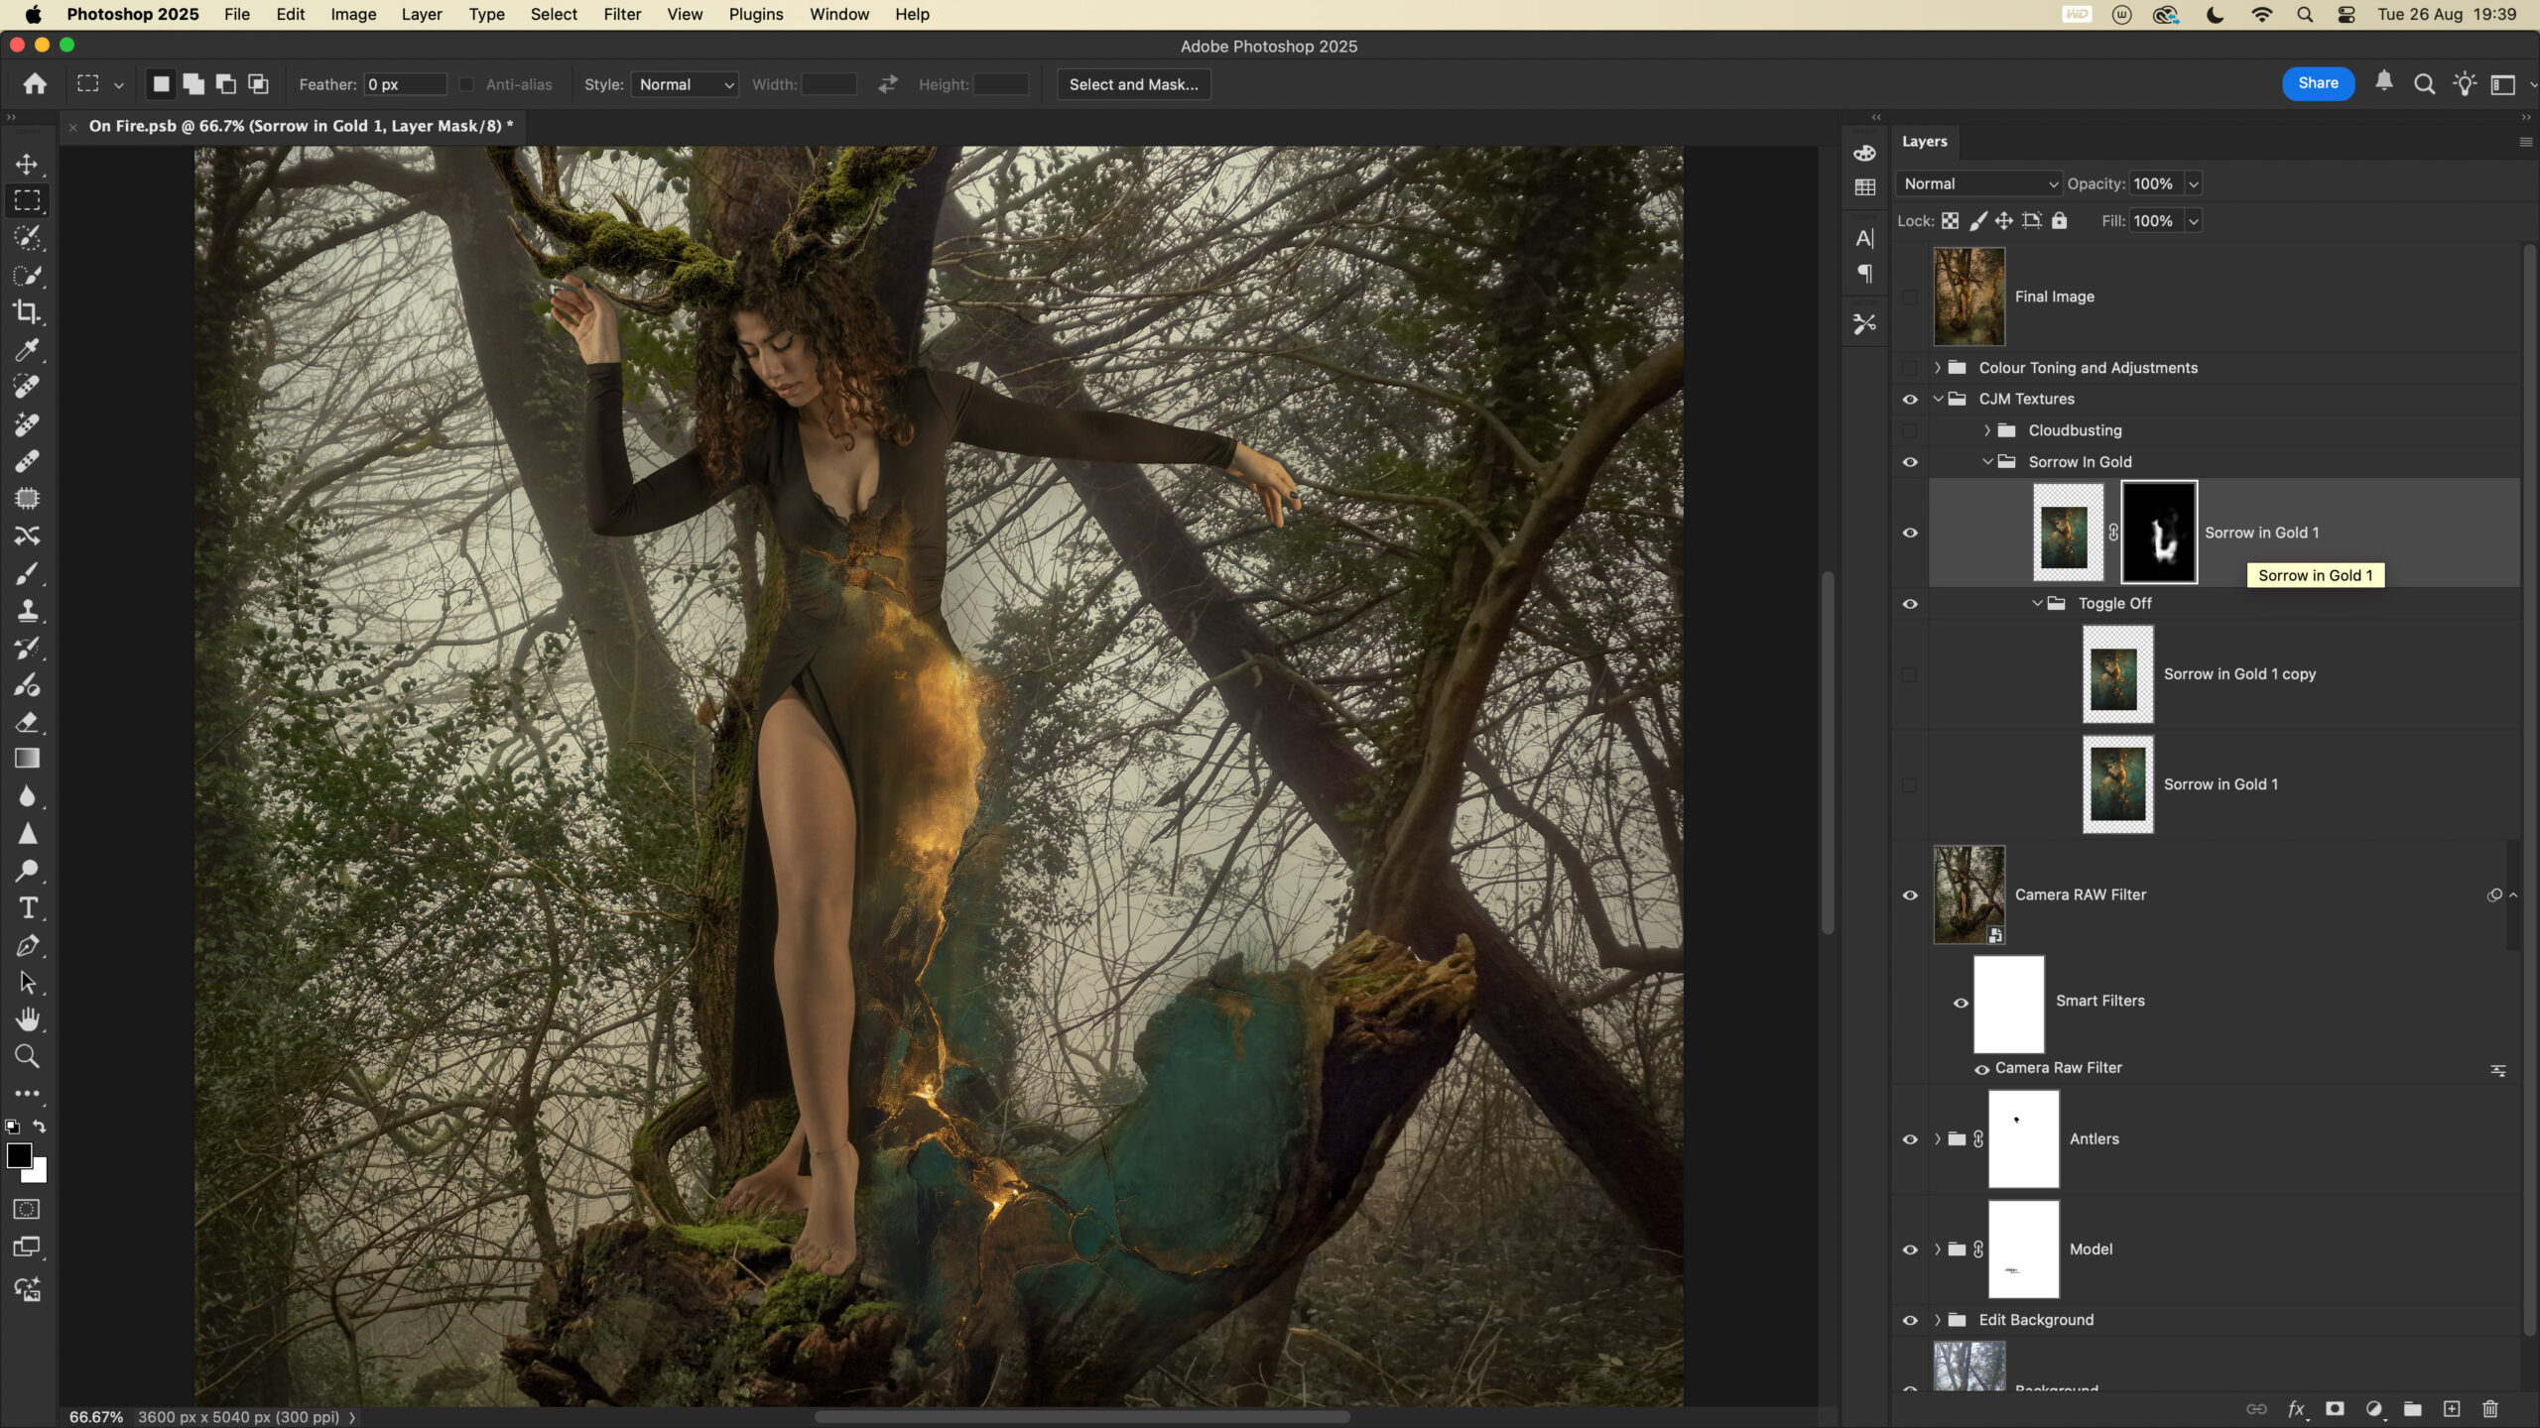Open the Layer menu
2540x1428 pixels.
[421, 15]
